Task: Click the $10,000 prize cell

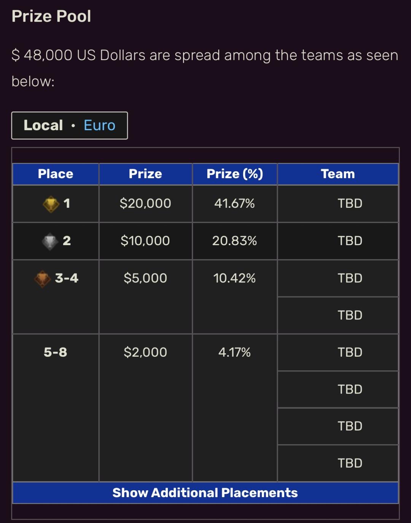Action: (145, 241)
